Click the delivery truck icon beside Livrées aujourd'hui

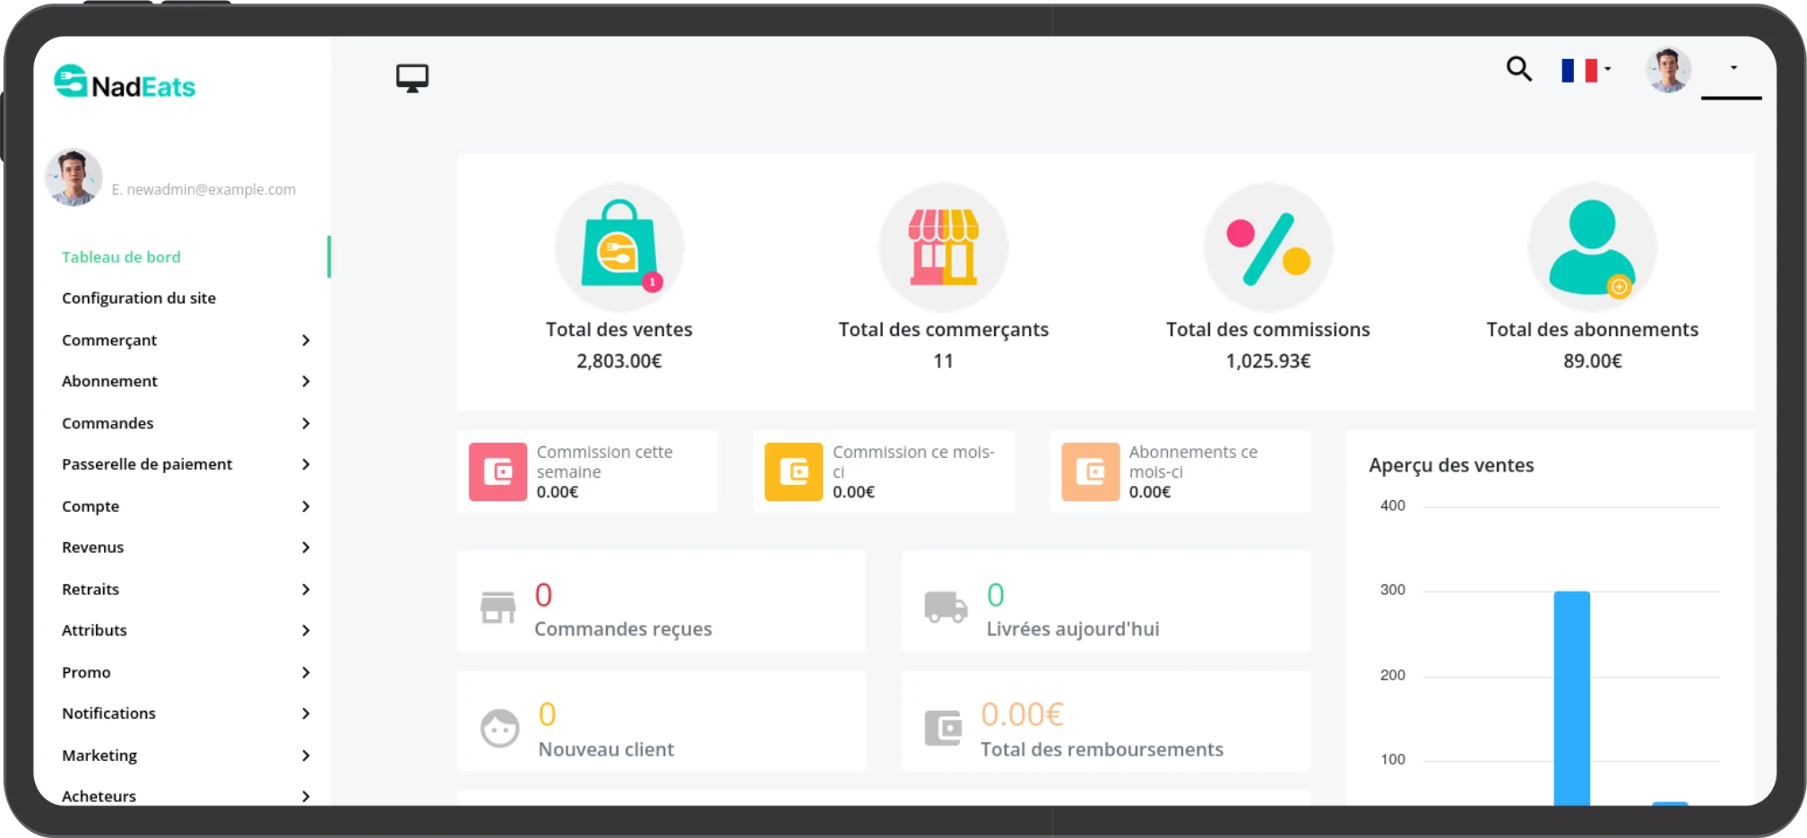pos(946,607)
